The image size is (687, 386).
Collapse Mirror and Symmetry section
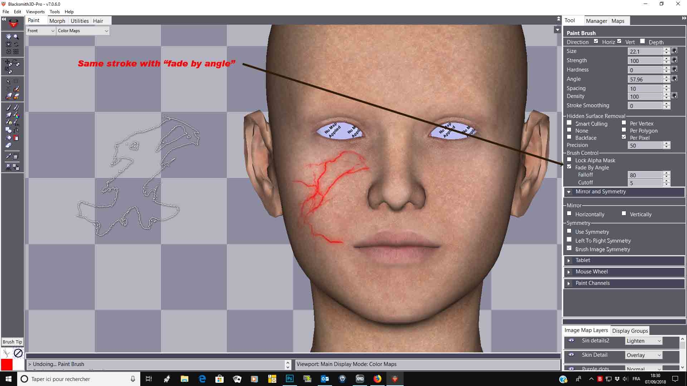[x=569, y=192]
